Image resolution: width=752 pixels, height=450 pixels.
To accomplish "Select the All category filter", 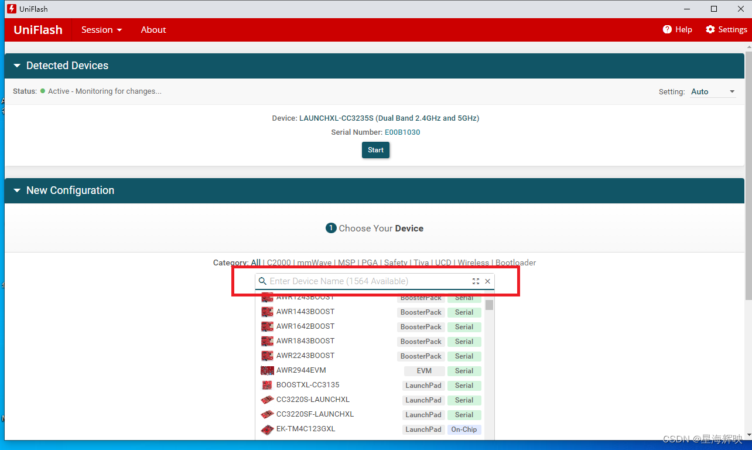I will pos(255,263).
